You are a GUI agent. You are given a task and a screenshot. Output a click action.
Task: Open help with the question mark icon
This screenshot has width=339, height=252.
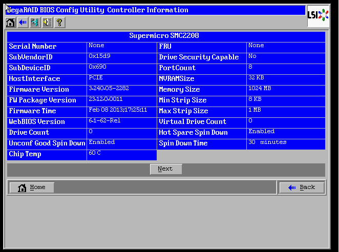click(59, 22)
